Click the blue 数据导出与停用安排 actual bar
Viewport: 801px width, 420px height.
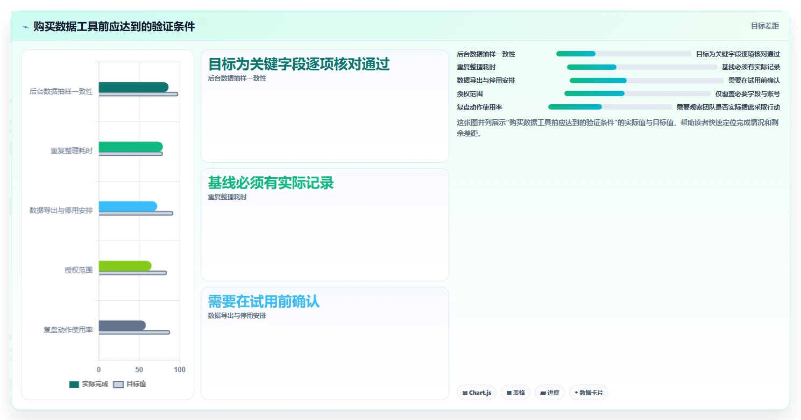(x=128, y=206)
